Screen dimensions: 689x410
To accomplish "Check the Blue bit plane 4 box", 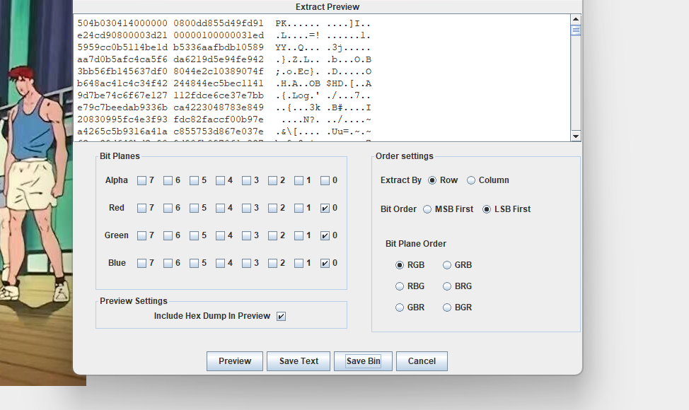I will tap(220, 263).
